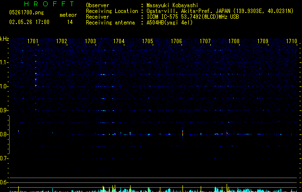Click the Receiving Location label
This screenshot has width=302, height=192.
pyautogui.click(x=112, y=11)
